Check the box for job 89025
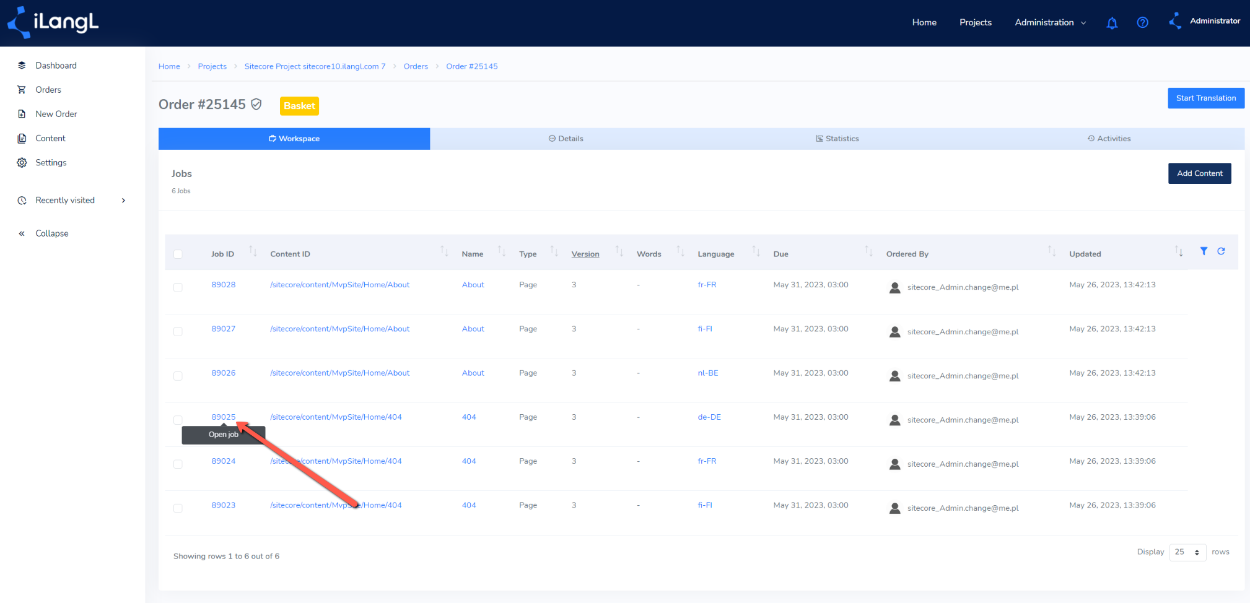Image resolution: width=1250 pixels, height=603 pixels. pos(178,420)
